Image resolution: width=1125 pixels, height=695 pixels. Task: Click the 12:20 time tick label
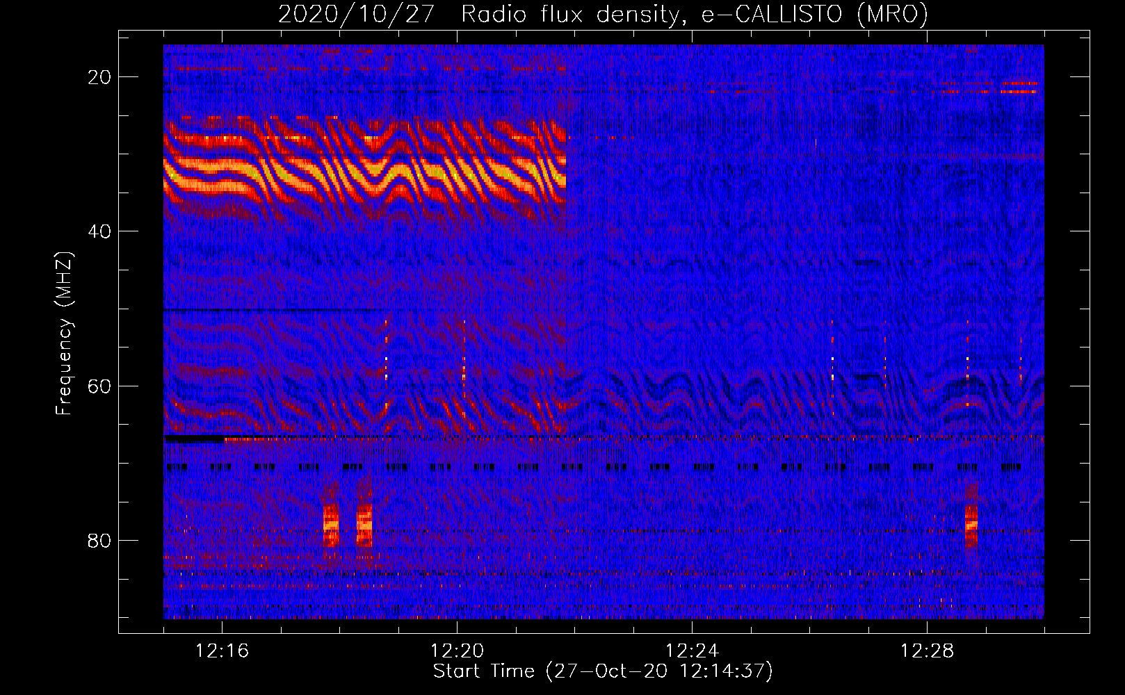pos(457,651)
